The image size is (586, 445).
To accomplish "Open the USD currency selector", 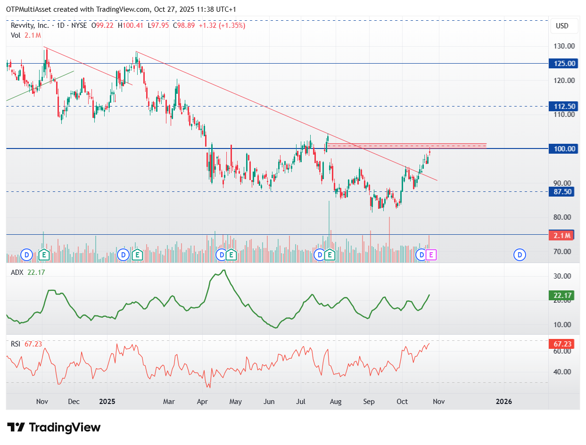I will click(x=562, y=26).
